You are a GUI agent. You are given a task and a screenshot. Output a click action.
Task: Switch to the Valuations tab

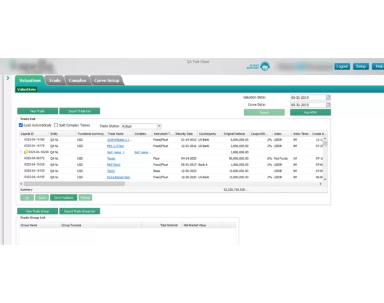click(30, 80)
